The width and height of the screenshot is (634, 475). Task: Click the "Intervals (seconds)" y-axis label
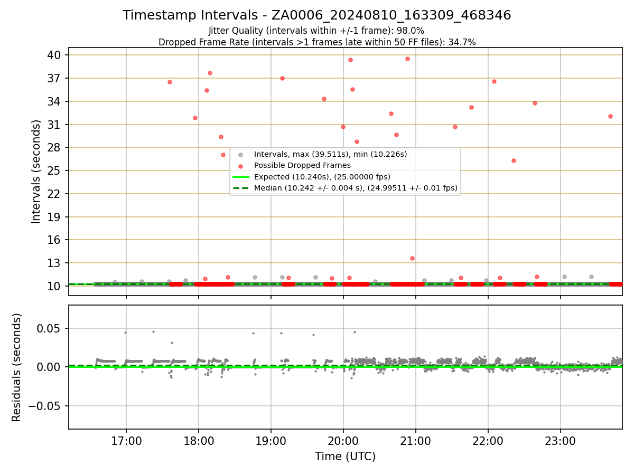click(x=36, y=172)
